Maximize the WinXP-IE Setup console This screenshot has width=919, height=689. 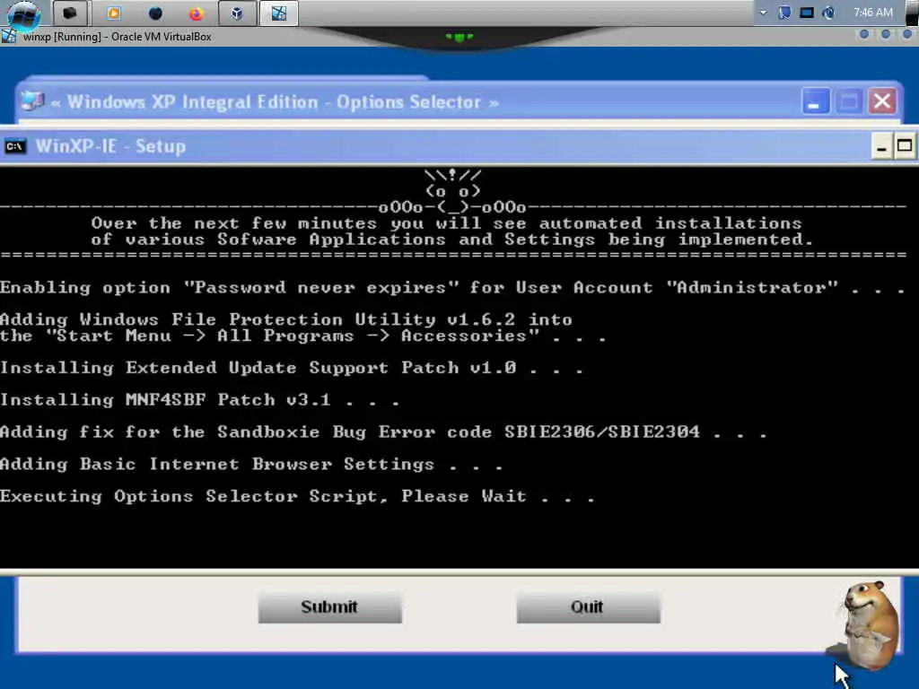pos(905,146)
